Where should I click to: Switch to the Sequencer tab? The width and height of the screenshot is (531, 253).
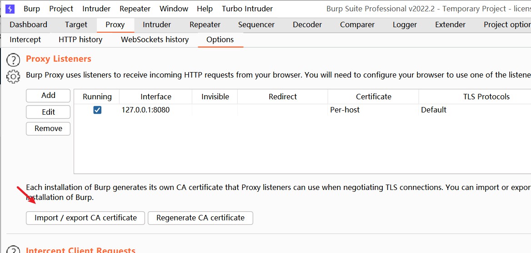tap(256, 24)
